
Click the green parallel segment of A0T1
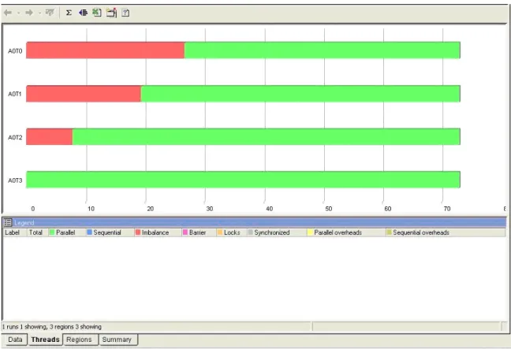300,94
